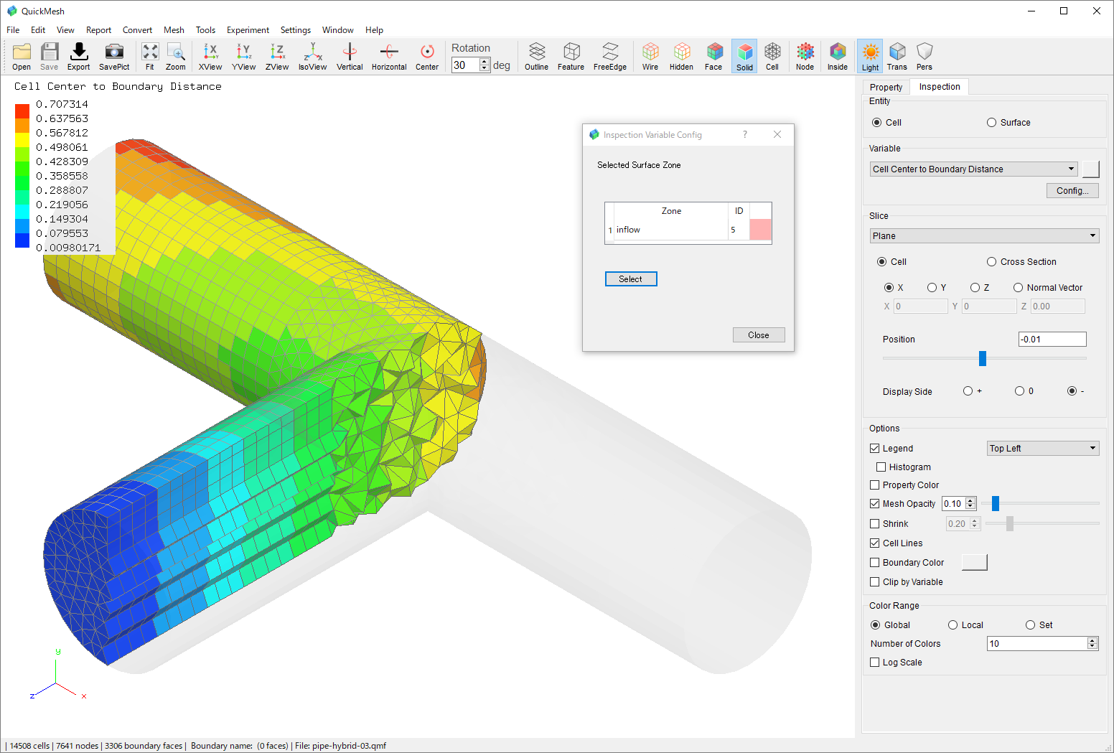The image size is (1114, 753).
Task: Activate the Zoom tool
Action: click(x=176, y=56)
